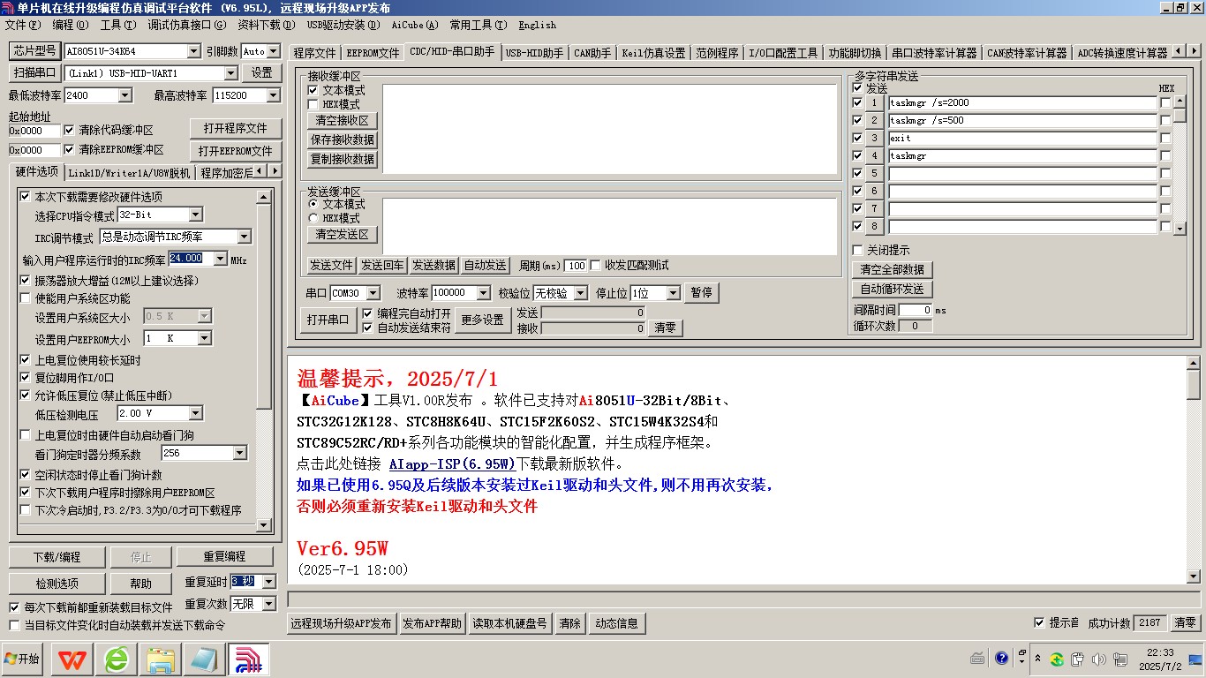Toggle the 文本模式 checkbox in receive buffer
Screen dimensions: 1206x678
[313, 90]
